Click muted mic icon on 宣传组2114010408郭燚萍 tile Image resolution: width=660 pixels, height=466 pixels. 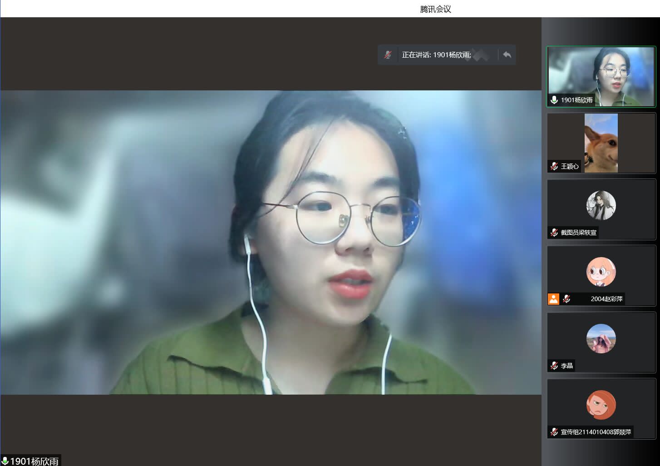pos(554,432)
